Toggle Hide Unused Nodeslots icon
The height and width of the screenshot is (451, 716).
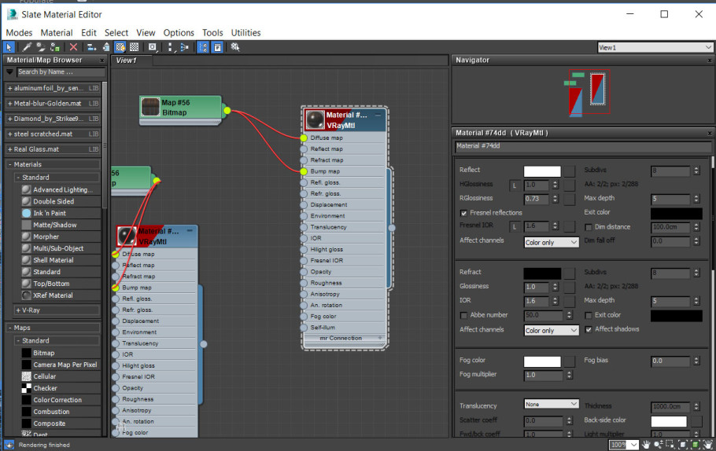click(106, 47)
